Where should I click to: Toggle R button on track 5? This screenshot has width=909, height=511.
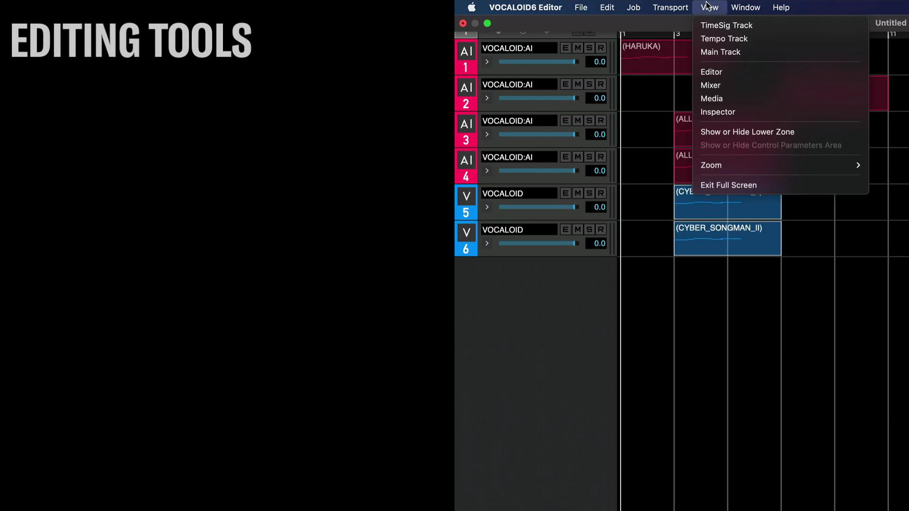tap(601, 193)
